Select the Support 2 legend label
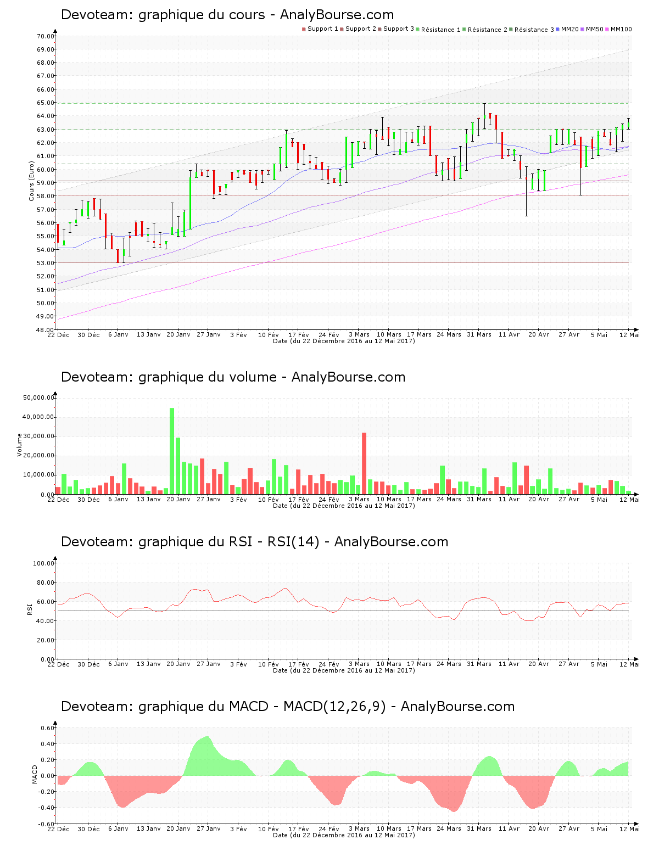Screen dimensions: 659x851 coord(361,29)
